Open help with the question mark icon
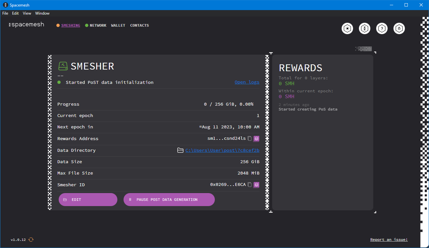 click(x=382, y=29)
